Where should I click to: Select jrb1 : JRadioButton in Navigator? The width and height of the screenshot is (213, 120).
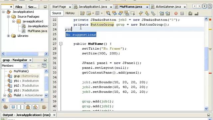[x=26, y=81]
